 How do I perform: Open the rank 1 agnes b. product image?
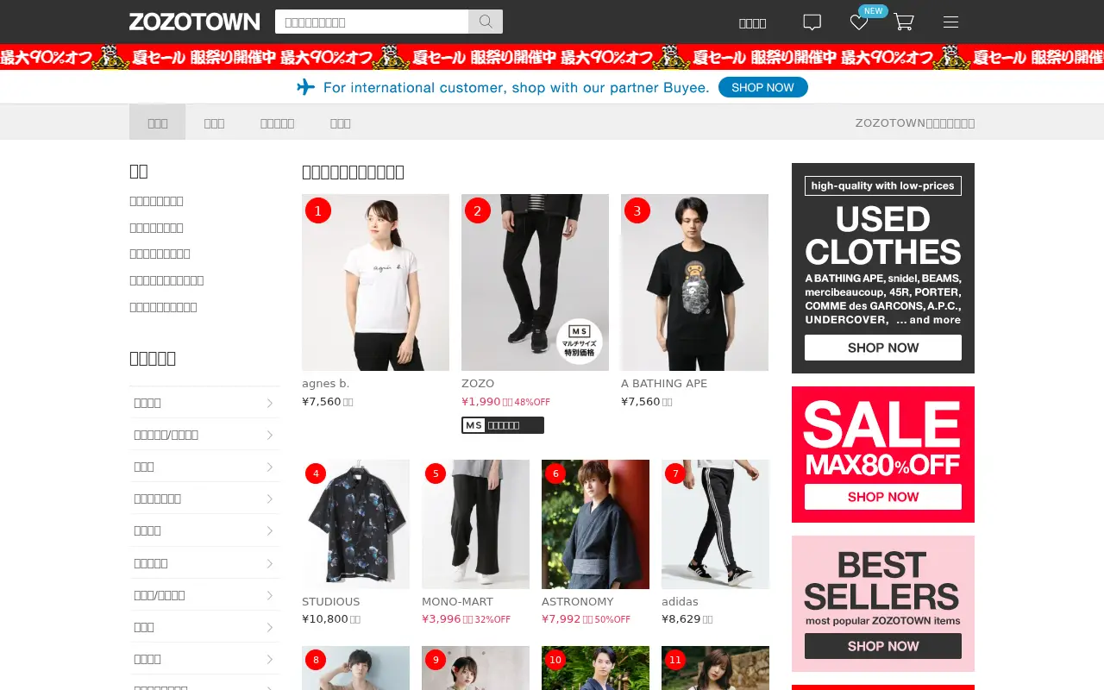375,282
